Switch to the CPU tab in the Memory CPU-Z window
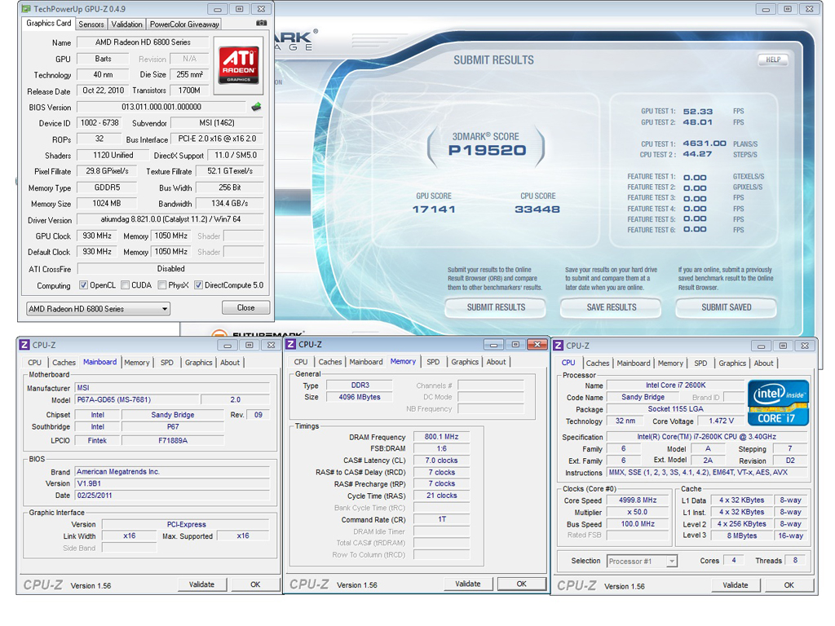 [x=301, y=362]
